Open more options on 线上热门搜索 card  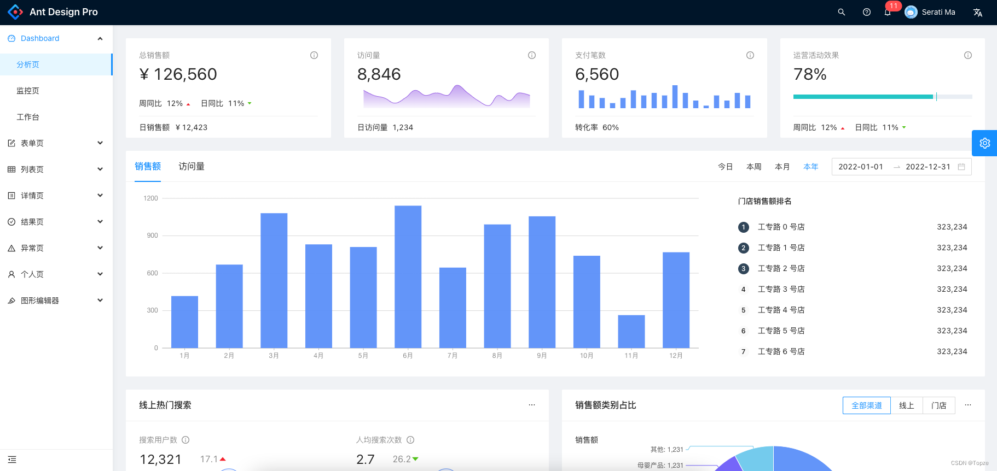click(x=532, y=405)
